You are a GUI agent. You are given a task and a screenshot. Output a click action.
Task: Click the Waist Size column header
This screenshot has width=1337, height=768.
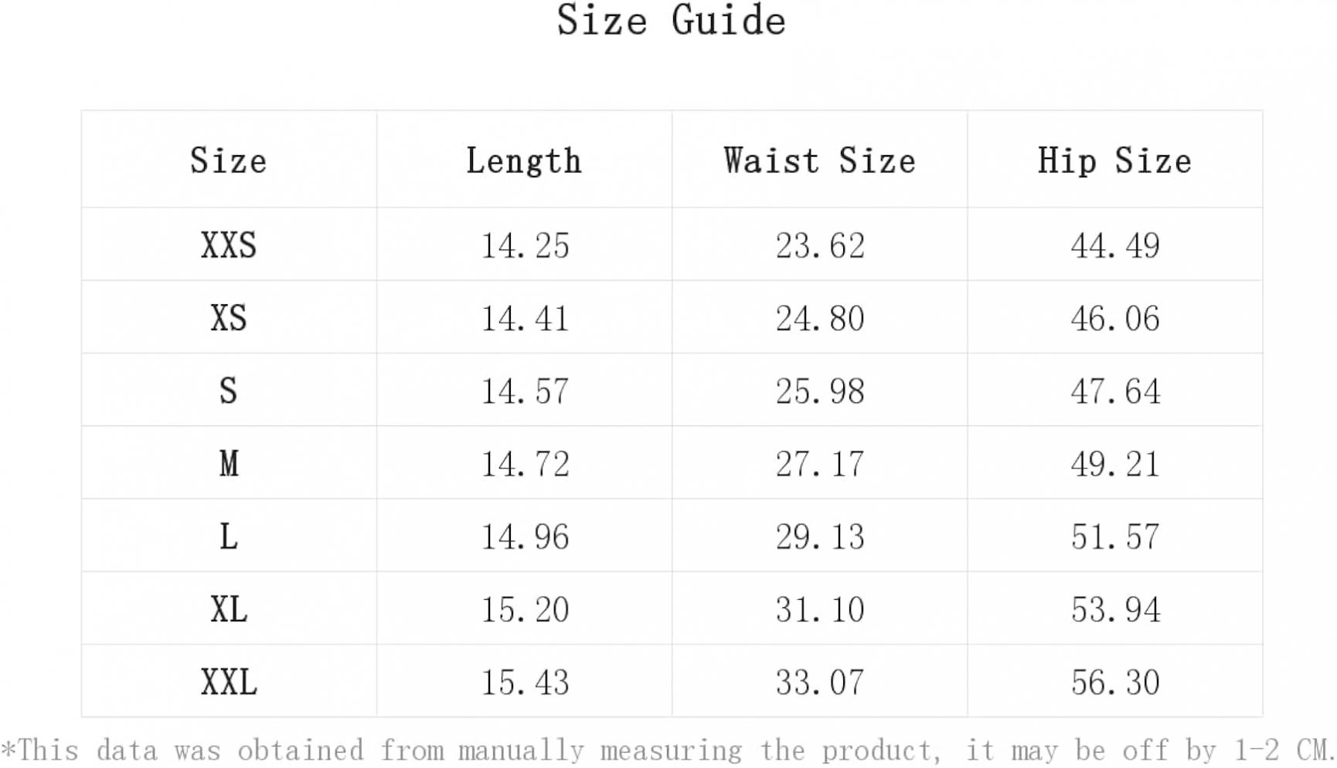coord(819,161)
